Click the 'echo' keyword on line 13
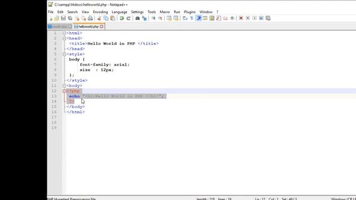The image size is (356, 200). [x=75, y=96]
